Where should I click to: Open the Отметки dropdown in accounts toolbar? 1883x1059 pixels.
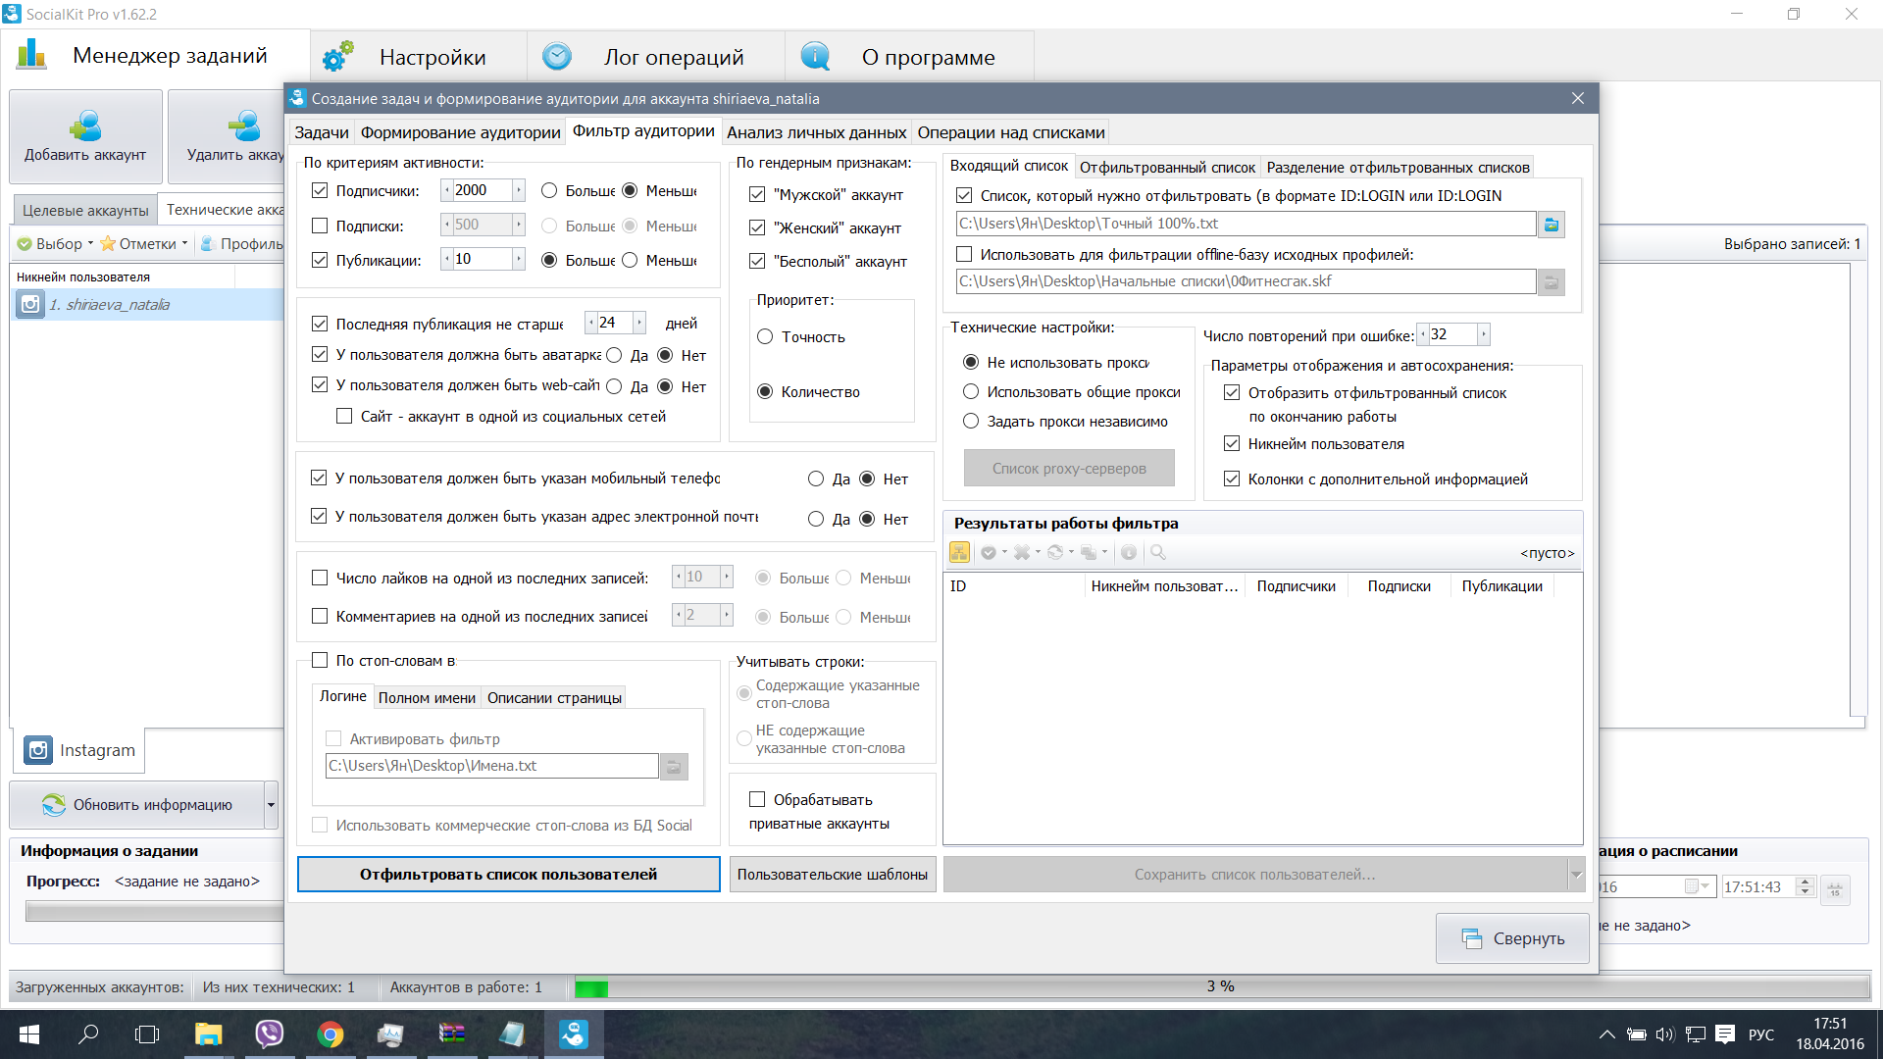click(x=144, y=244)
